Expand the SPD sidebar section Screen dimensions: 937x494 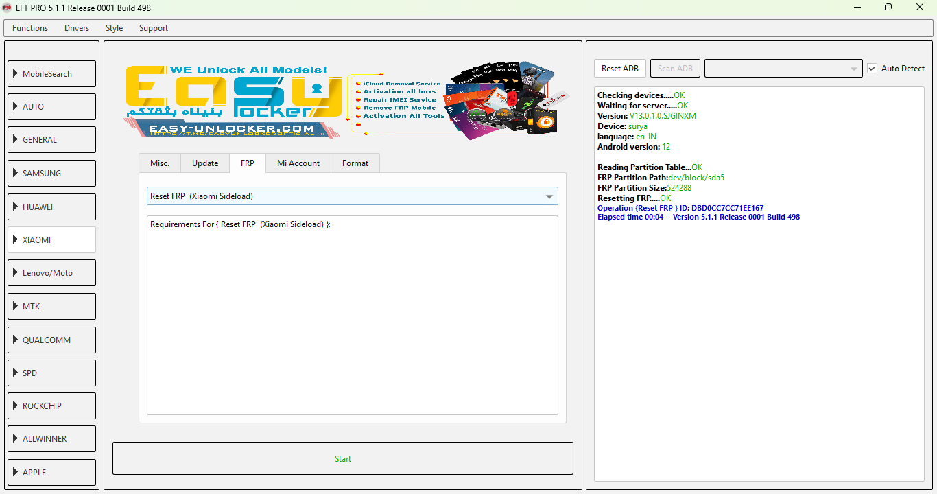click(51, 373)
